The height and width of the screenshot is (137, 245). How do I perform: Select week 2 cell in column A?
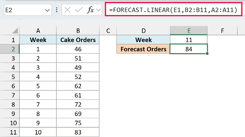pos(38,58)
